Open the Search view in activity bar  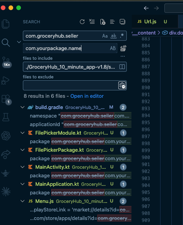click(6, 43)
